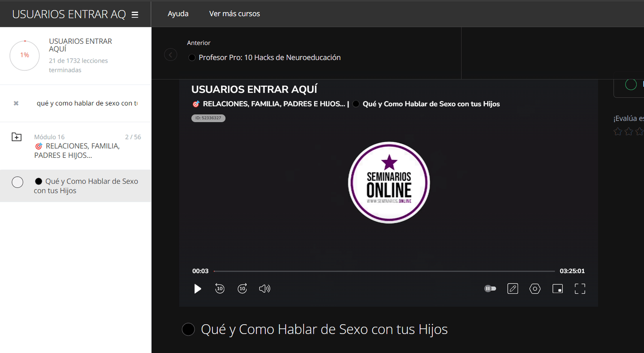Clear the lesson search with the X icon
644x353 pixels.
[x=16, y=103]
